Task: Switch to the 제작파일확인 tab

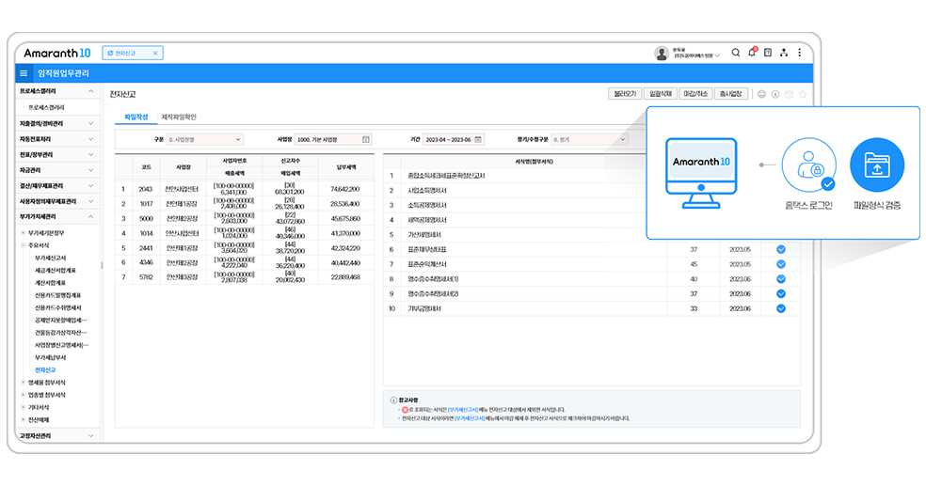Action: pos(179,117)
